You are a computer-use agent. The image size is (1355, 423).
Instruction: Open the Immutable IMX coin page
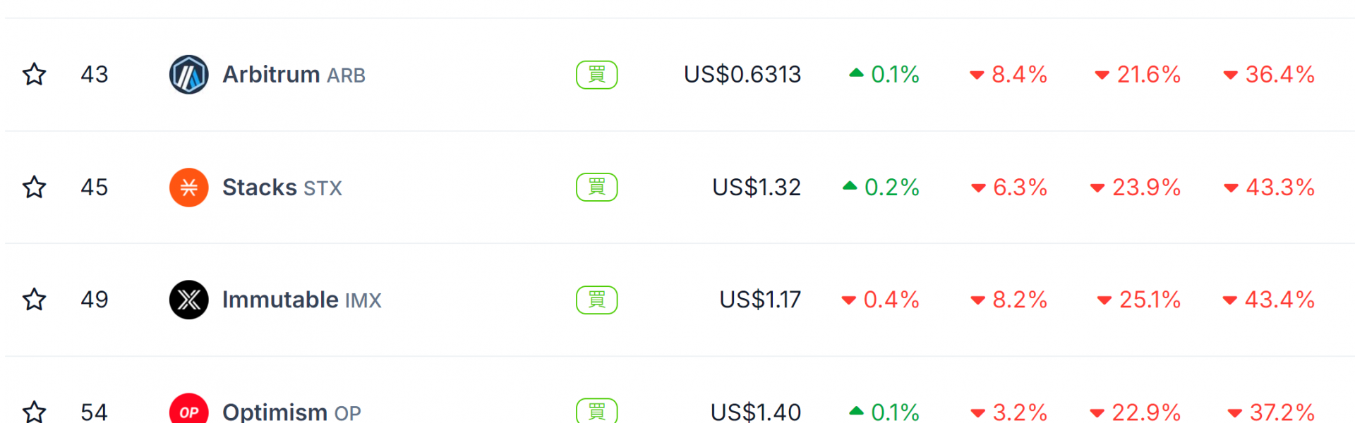coord(302,300)
